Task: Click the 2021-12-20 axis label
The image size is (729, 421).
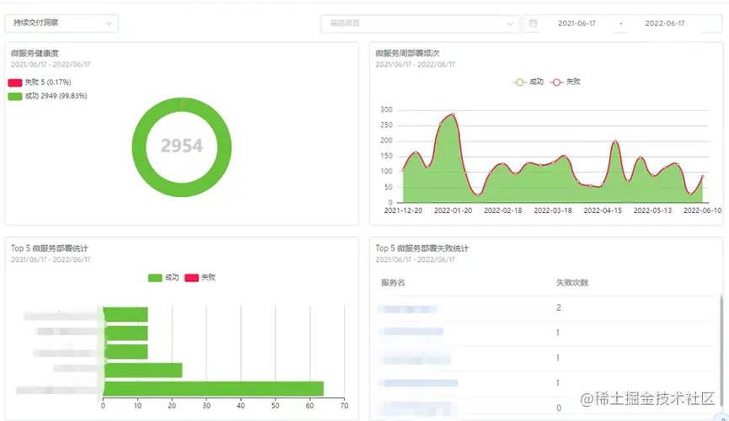Action: [403, 210]
